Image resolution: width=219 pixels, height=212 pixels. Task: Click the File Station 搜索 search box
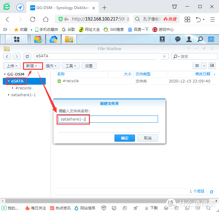194,56
